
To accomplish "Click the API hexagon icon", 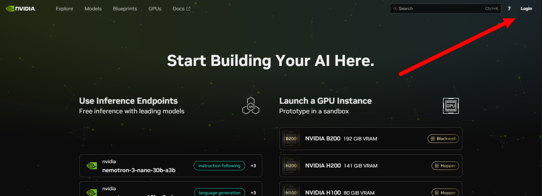I will click(x=250, y=106).
